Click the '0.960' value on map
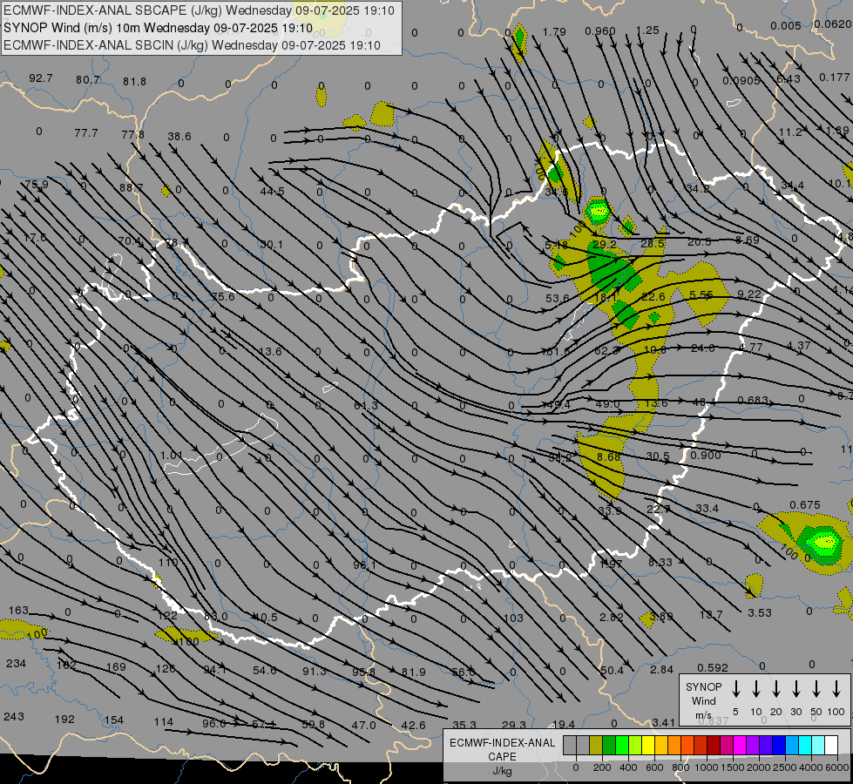The height and width of the screenshot is (784, 853). (600, 31)
